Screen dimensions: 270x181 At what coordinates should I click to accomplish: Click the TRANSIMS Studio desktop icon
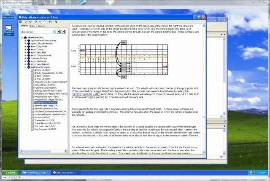pos(8,30)
